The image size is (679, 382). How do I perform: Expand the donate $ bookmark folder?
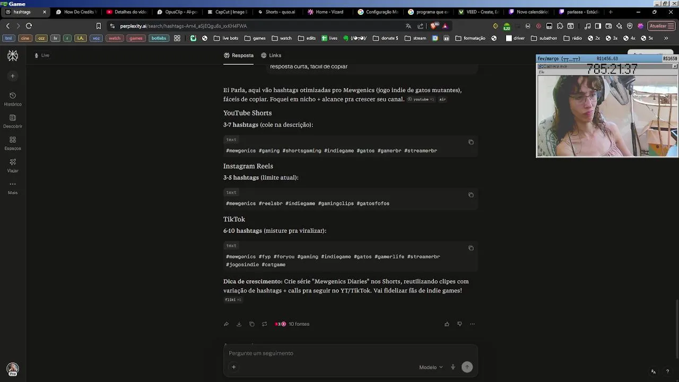(x=385, y=38)
